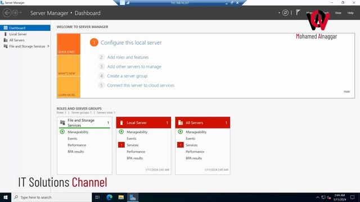Open the Windows Start menu
This screenshot has width=360, height=202.
pyautogui.click(x=6, y=197)
